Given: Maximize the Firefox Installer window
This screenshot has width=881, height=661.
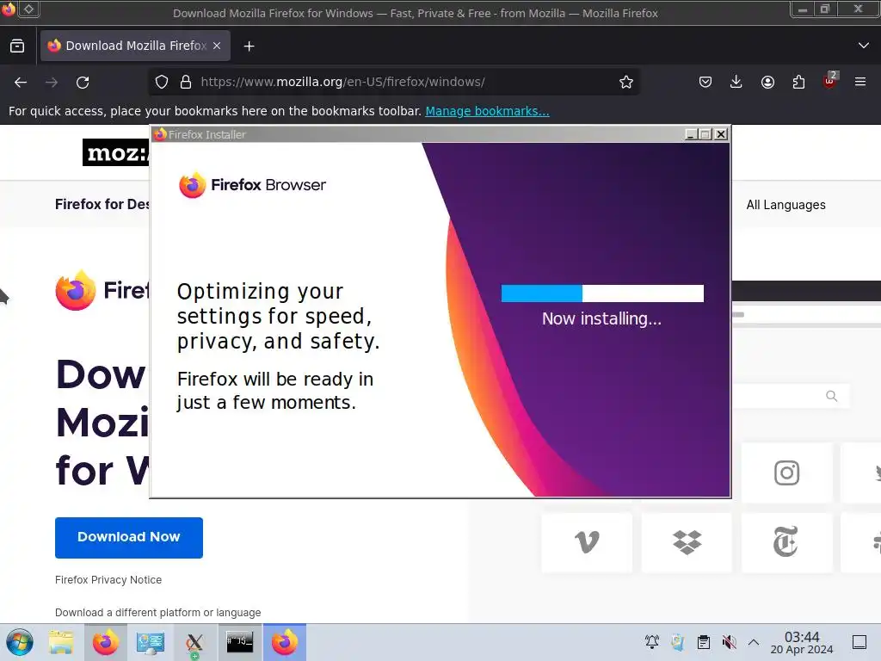Looking at the screenshot, I should (705, 134).
